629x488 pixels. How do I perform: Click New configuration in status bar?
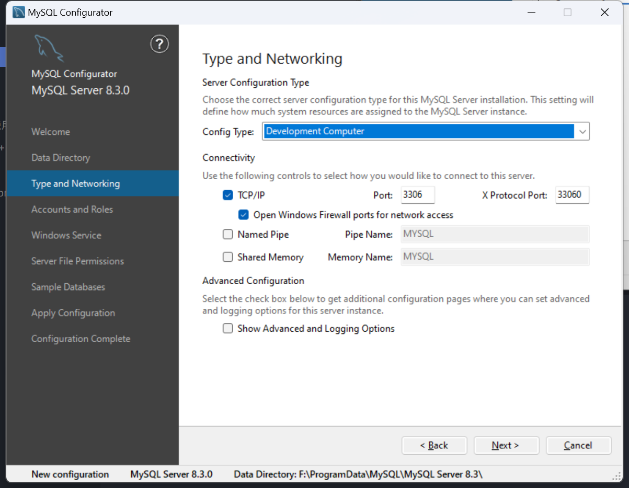(x=70, y=474)
